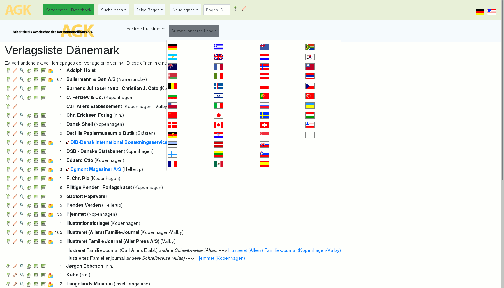504x288 pixels.
Task: Open table list icon for F. Chr. Pio
Action: coord(36,179)
